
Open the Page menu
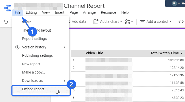(x=74, y=12)
